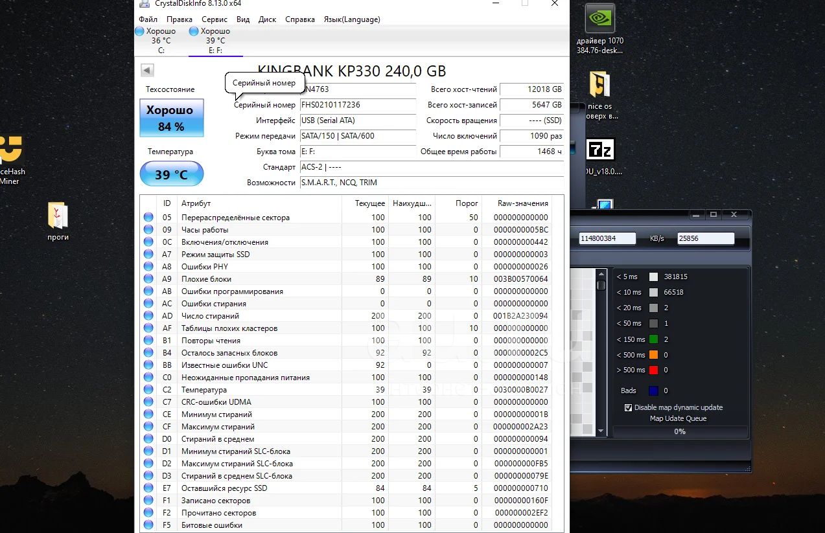Click the red '> 500 ms' color swatch
The width and height of the screenshot is (825, 533).
(653, 370)
